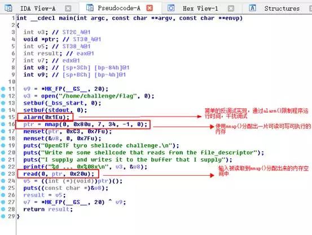Switch to the IDA View-A tab
This screenshot has height=235, width=312.
pyautogui.click(x=38, y=8)
